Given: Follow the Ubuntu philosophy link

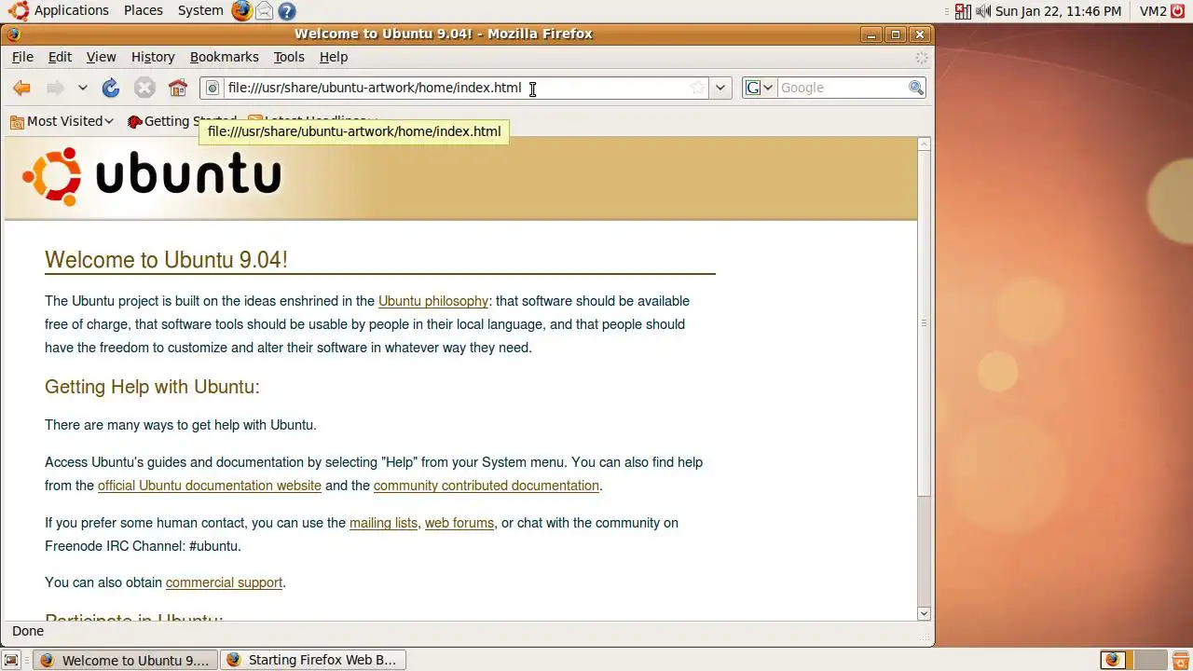Looking at the screenshot, I should pos(433,301).
